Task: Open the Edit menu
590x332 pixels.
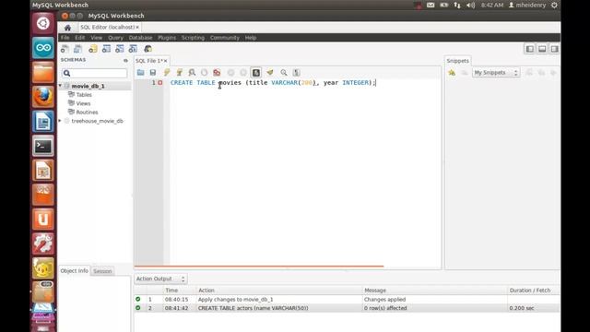Action: click(x=80, y=38)
